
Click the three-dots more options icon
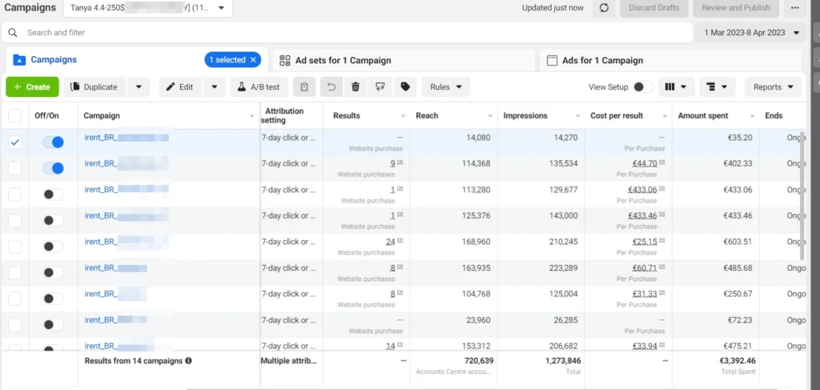click(795, 8)
